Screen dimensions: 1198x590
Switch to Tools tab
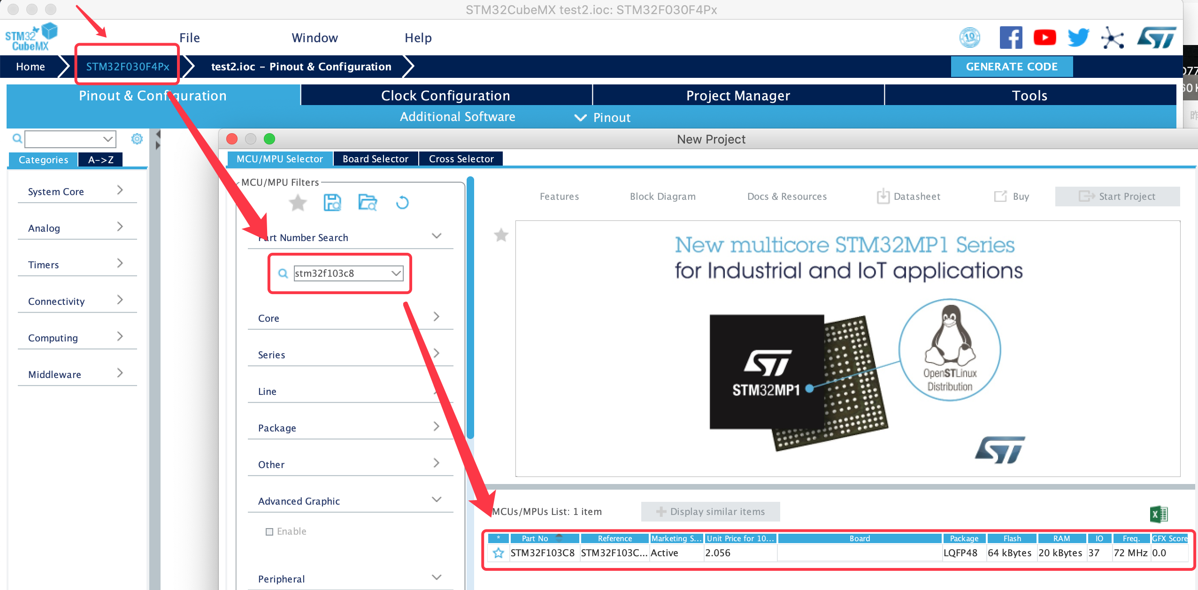click(x=1030, y=95)
